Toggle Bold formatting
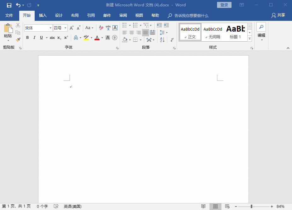 tap(27, 38)
